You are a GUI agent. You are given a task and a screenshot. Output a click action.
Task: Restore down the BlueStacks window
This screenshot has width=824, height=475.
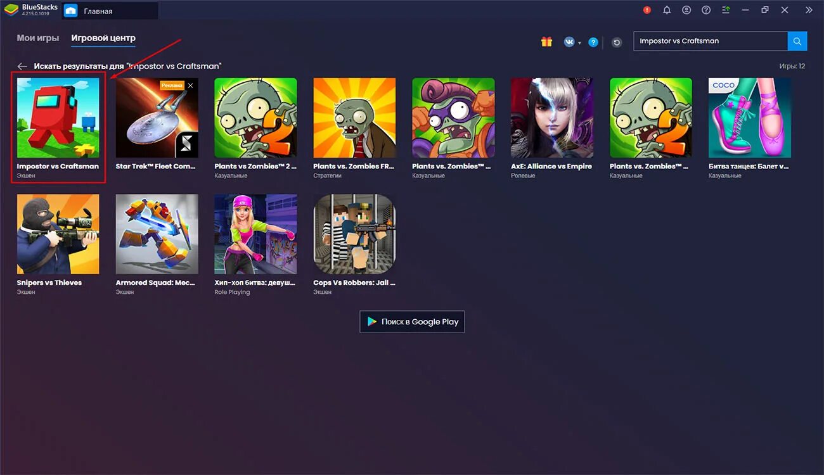pyautogui.click(x=765, y=10)
